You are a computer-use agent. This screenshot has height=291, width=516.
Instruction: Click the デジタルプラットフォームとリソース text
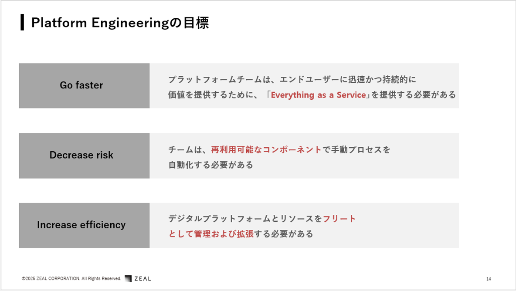click(x=241, y=219)
